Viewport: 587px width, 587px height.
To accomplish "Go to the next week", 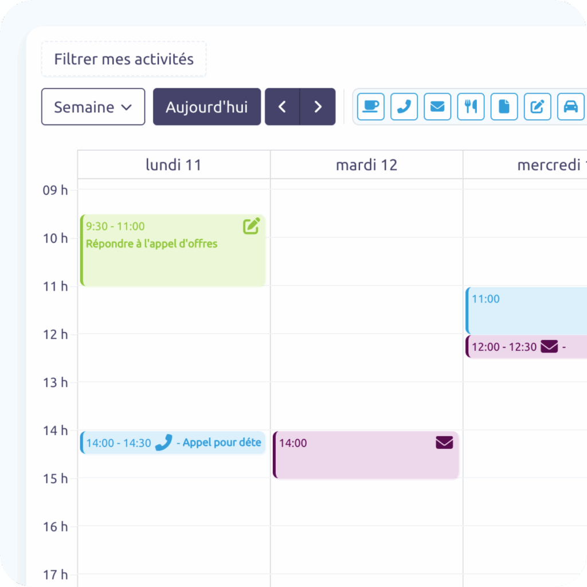I will (x=318, y=107).
